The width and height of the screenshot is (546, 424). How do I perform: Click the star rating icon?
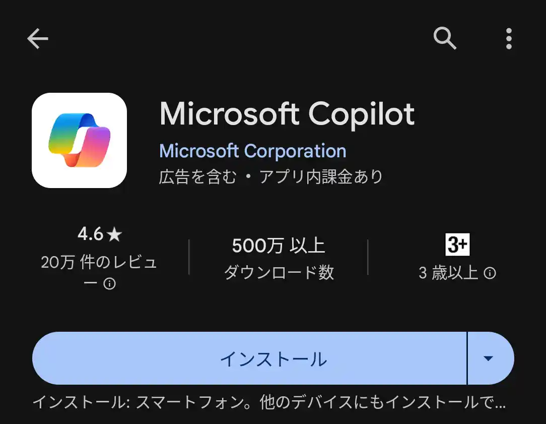(x=115, y=233)
